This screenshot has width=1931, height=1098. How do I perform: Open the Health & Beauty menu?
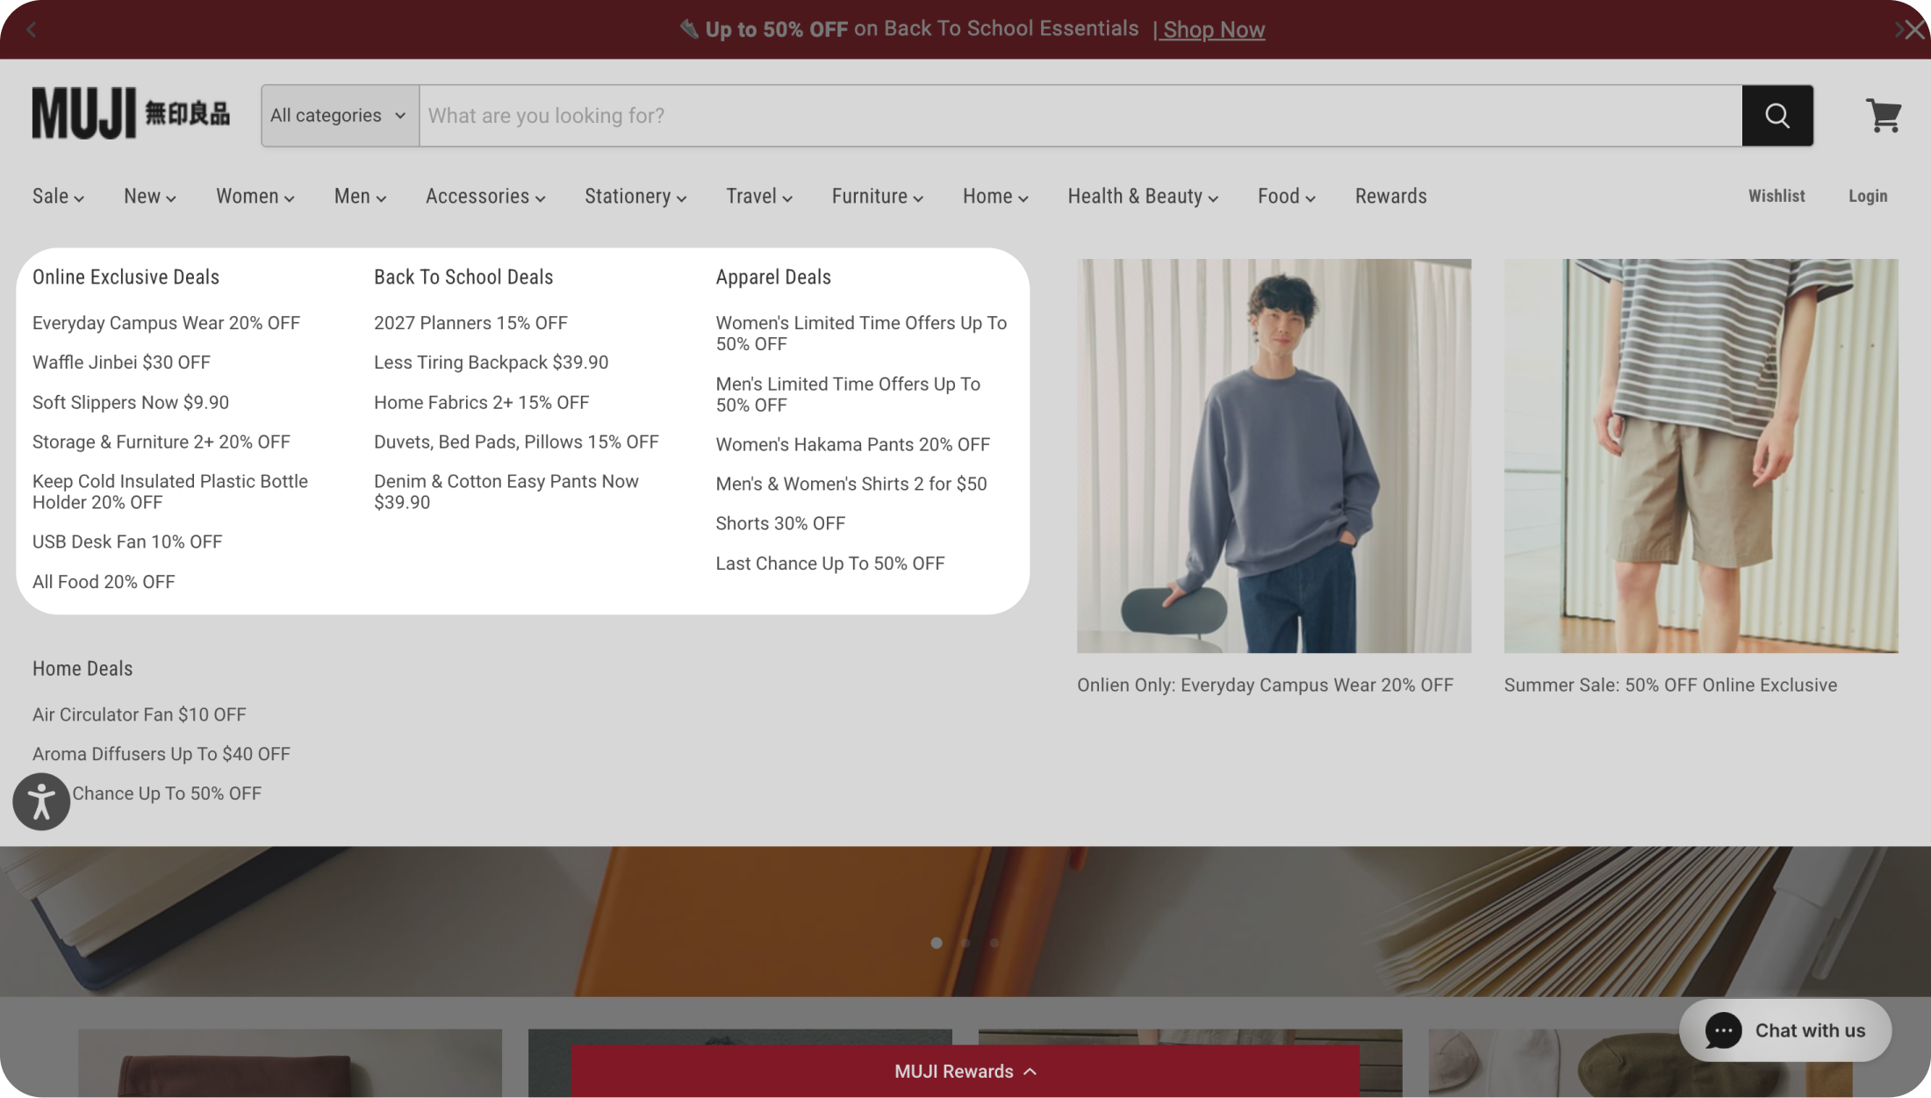point(1143,196)
